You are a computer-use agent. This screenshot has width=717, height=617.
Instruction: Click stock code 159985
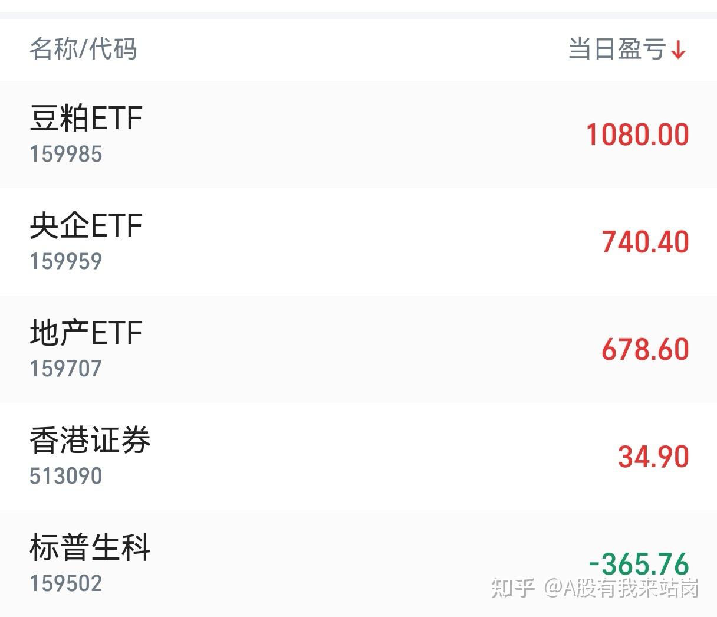tap(66, 154)
